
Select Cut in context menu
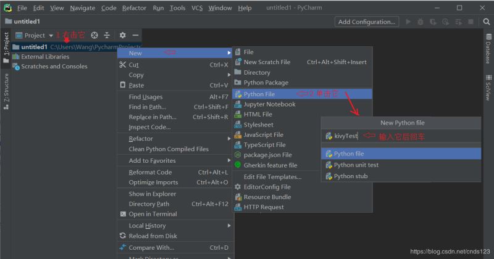click(x=175, y=65)
